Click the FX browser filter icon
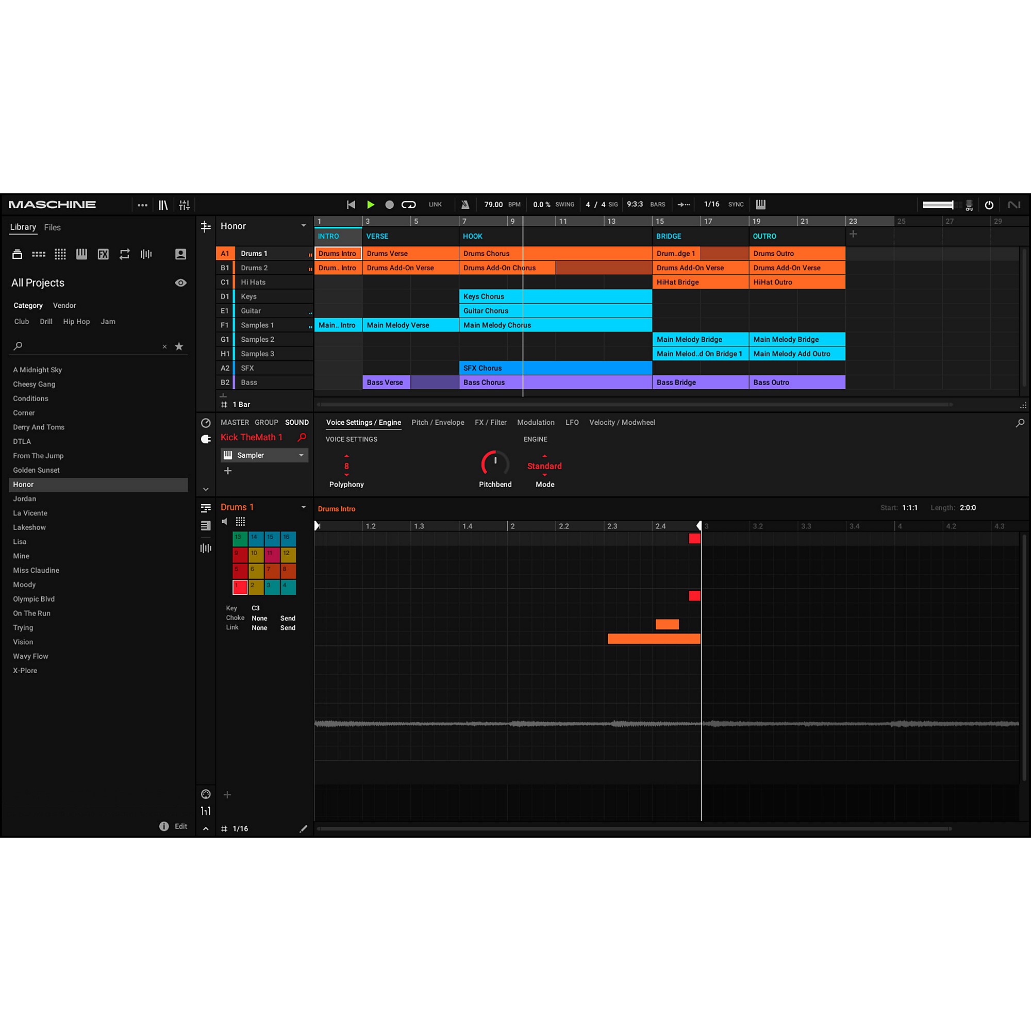Image resolution: width=1031 pixels, height=1031 pixels. click(103, 255)
